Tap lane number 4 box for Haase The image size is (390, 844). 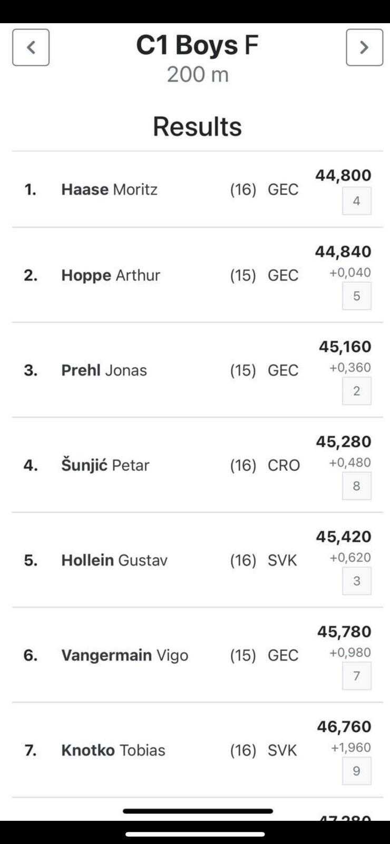[x=357, y=201]
